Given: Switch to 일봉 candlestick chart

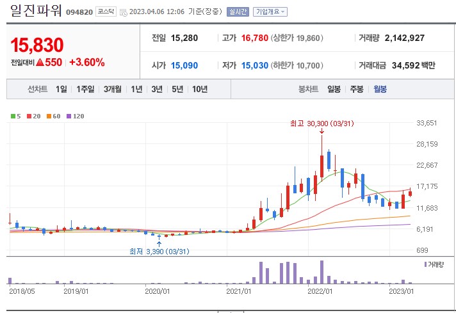Looking at the screenshot, I should click(334, 89).
